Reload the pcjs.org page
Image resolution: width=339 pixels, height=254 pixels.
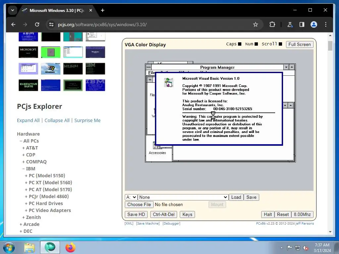click(x=37, y=24)
